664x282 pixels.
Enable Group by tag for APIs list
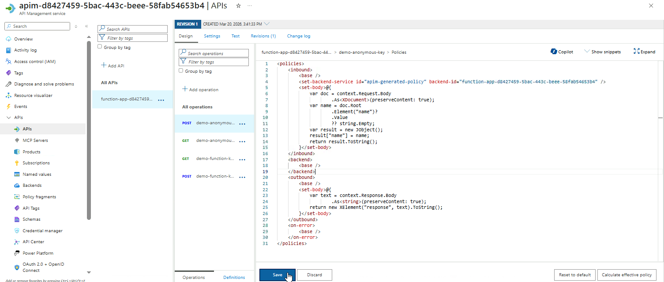click(100, 47)
